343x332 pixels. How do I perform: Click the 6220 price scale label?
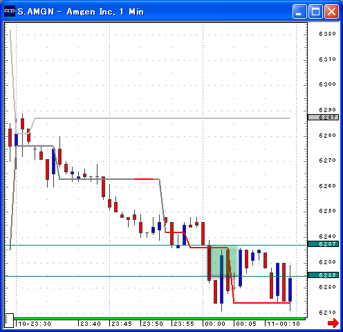(327, 287)
